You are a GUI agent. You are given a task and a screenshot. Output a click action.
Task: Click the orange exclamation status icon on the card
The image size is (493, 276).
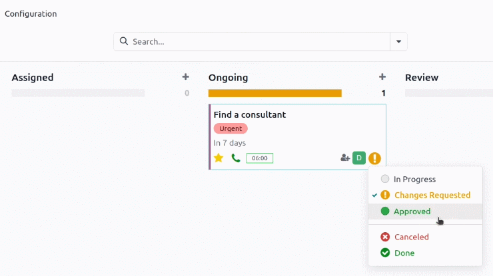pyautogui.click(x=375, y=158)
